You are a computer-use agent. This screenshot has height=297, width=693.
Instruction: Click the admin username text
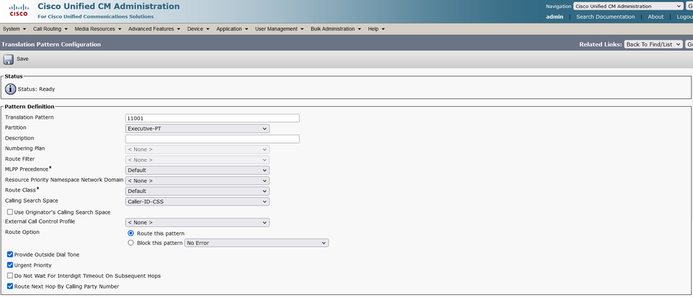[x=555, y=17]
